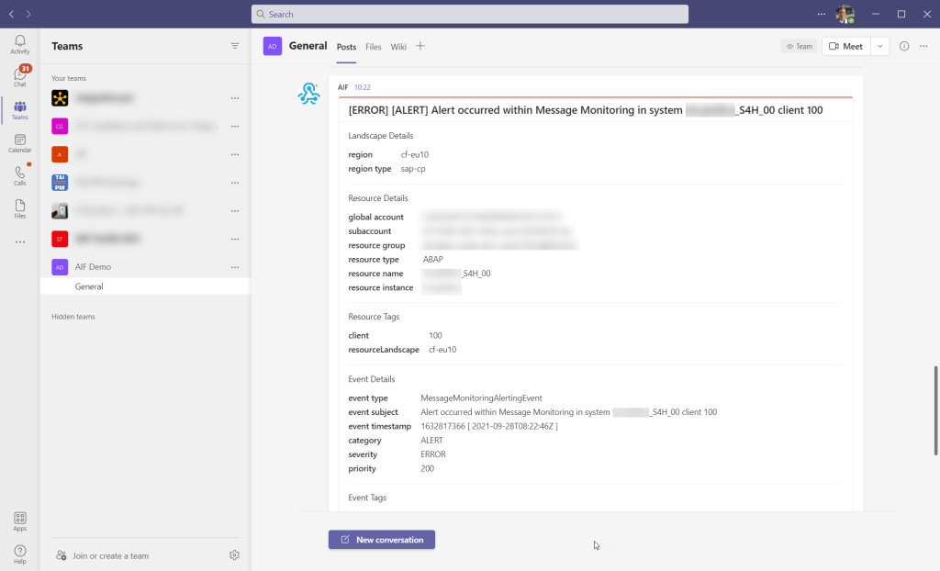Click the General channel AD avatar
The image size is (940, 571).
click(272, 46)
